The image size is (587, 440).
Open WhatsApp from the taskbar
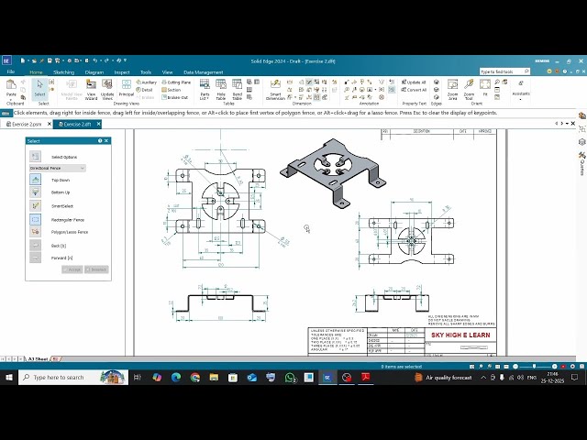point(291,378)
